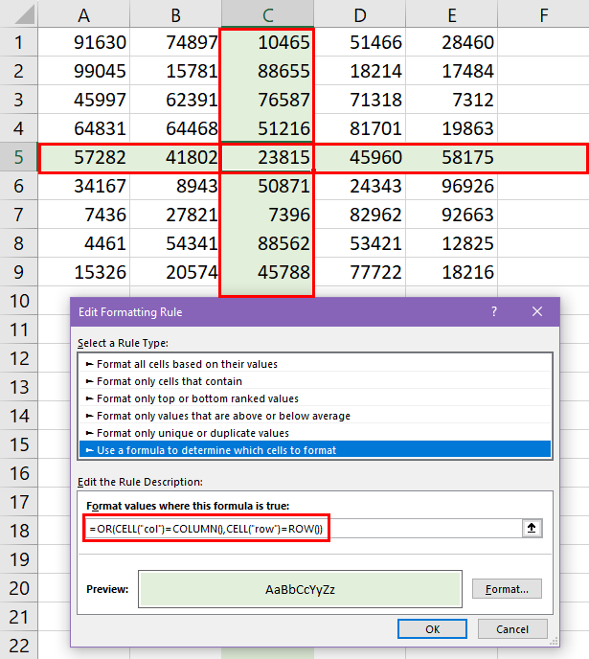Select column A header

[x=83, y=13]
